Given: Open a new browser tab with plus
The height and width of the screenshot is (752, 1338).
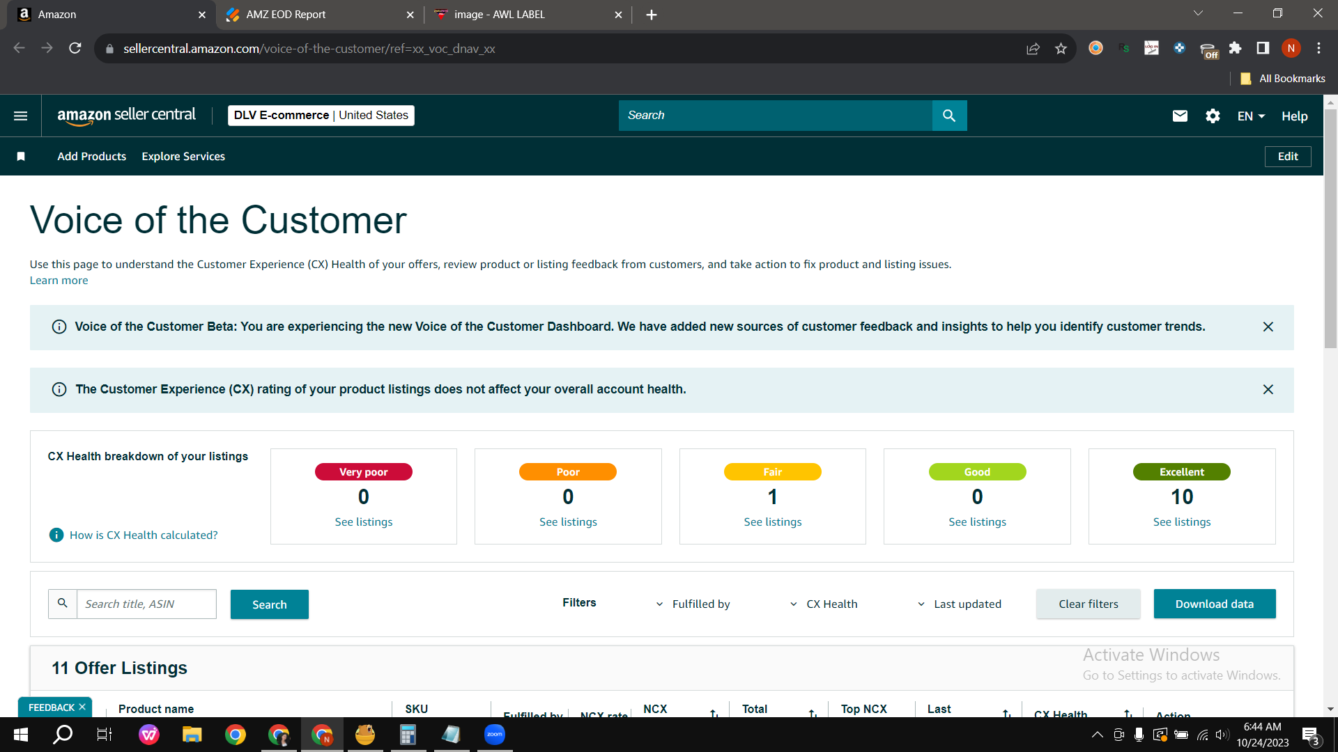Looking at the screenshot, I should click(651, 15).
